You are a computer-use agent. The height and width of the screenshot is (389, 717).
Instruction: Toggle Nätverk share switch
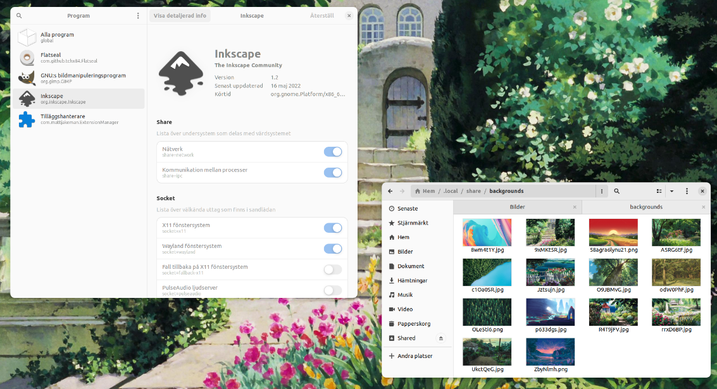pyautogui.click(x=333, y=152)
